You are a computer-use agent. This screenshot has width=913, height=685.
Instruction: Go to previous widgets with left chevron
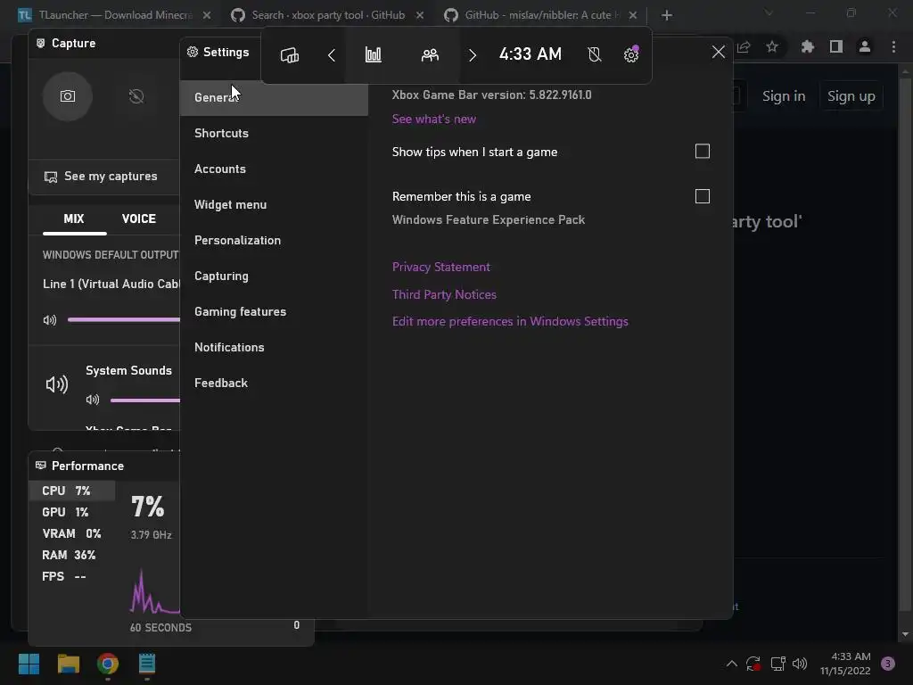point(332,54)
